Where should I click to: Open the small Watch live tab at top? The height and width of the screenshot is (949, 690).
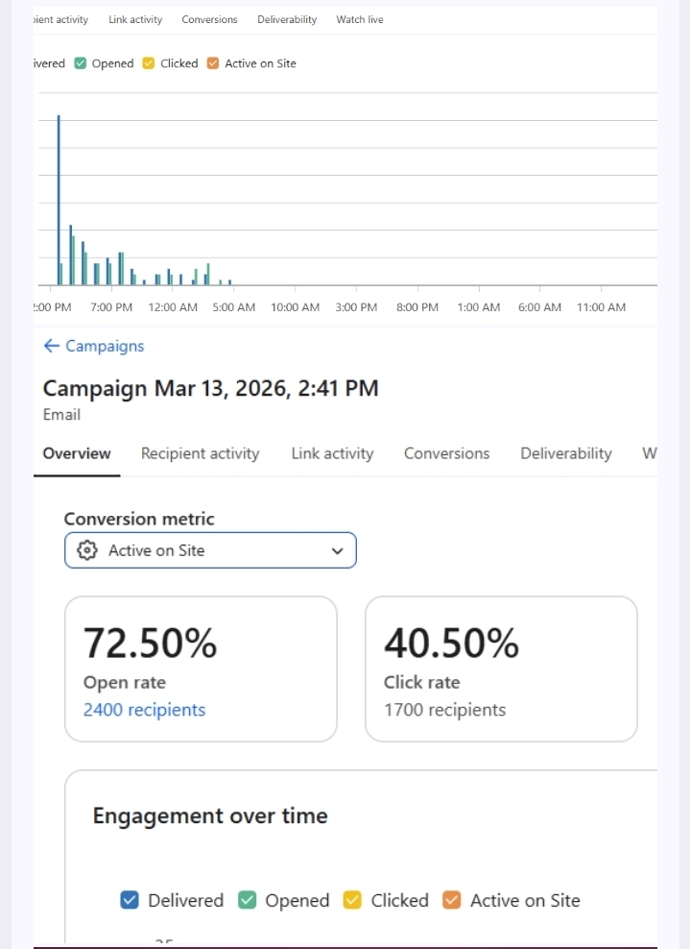coord(360,19)
